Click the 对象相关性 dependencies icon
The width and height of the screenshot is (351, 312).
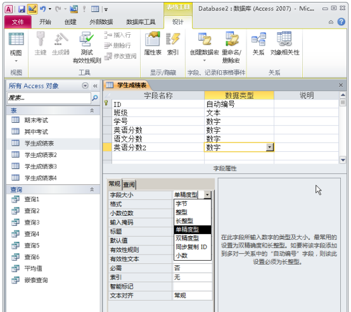point(284,44)
